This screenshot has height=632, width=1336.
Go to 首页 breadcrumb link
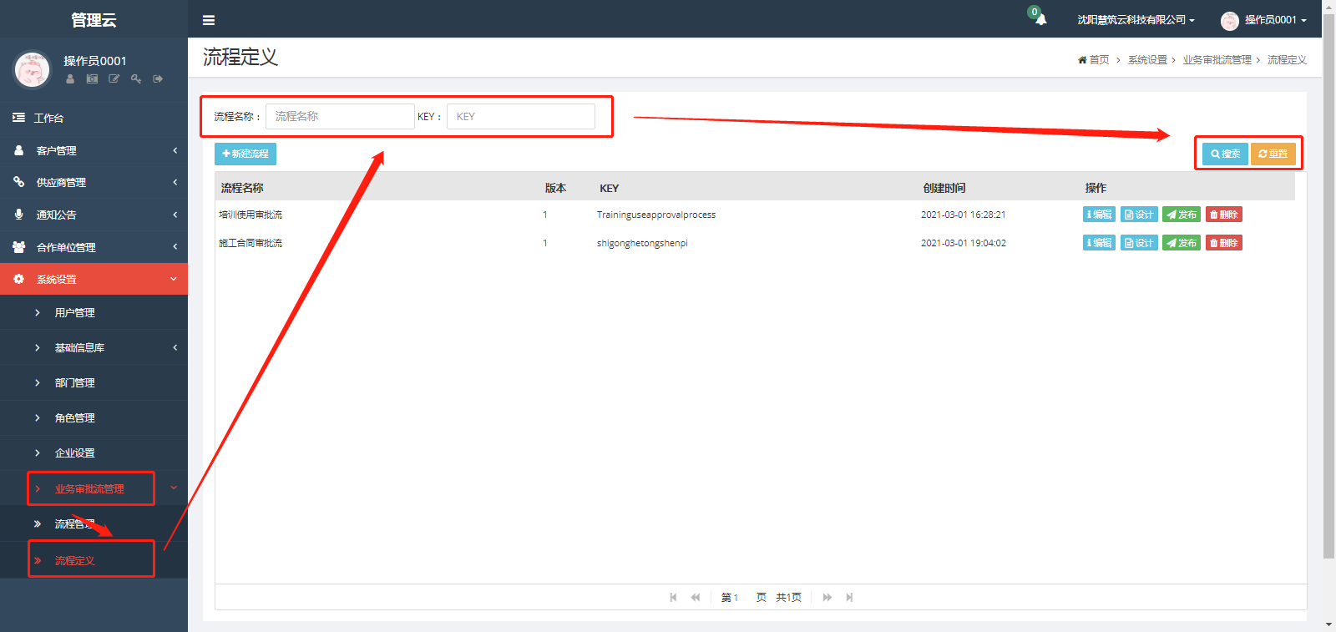click(1094, 60)
